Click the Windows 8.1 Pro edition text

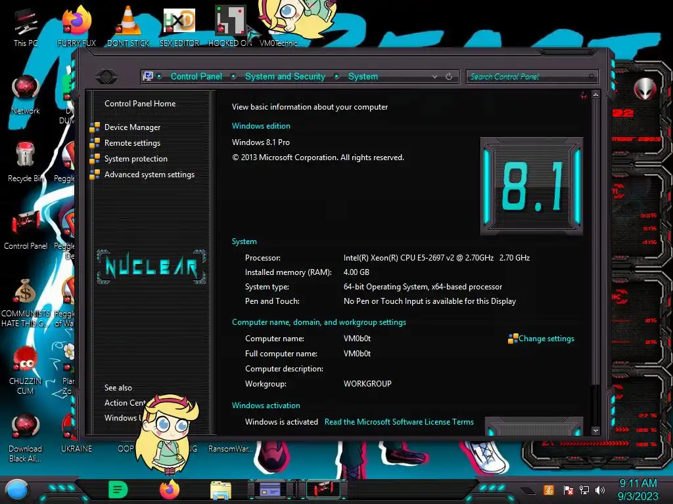260,142
